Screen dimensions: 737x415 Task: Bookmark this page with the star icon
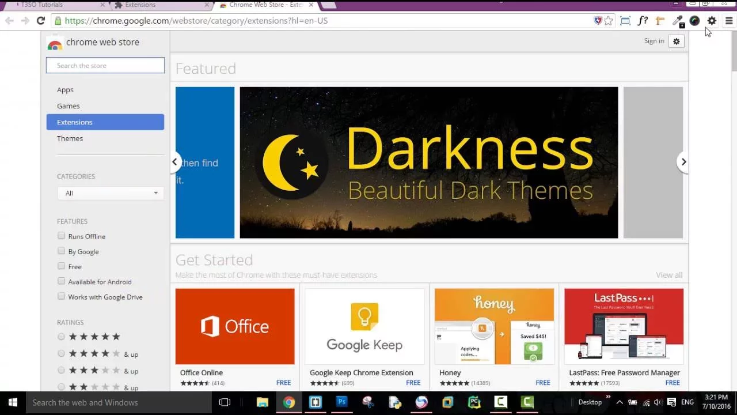pyautogui.click(x=609, y=21)
